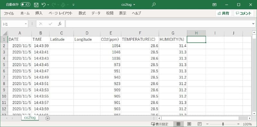
Task: Click the zoom in plus button
Action: (x=238, y=124)
